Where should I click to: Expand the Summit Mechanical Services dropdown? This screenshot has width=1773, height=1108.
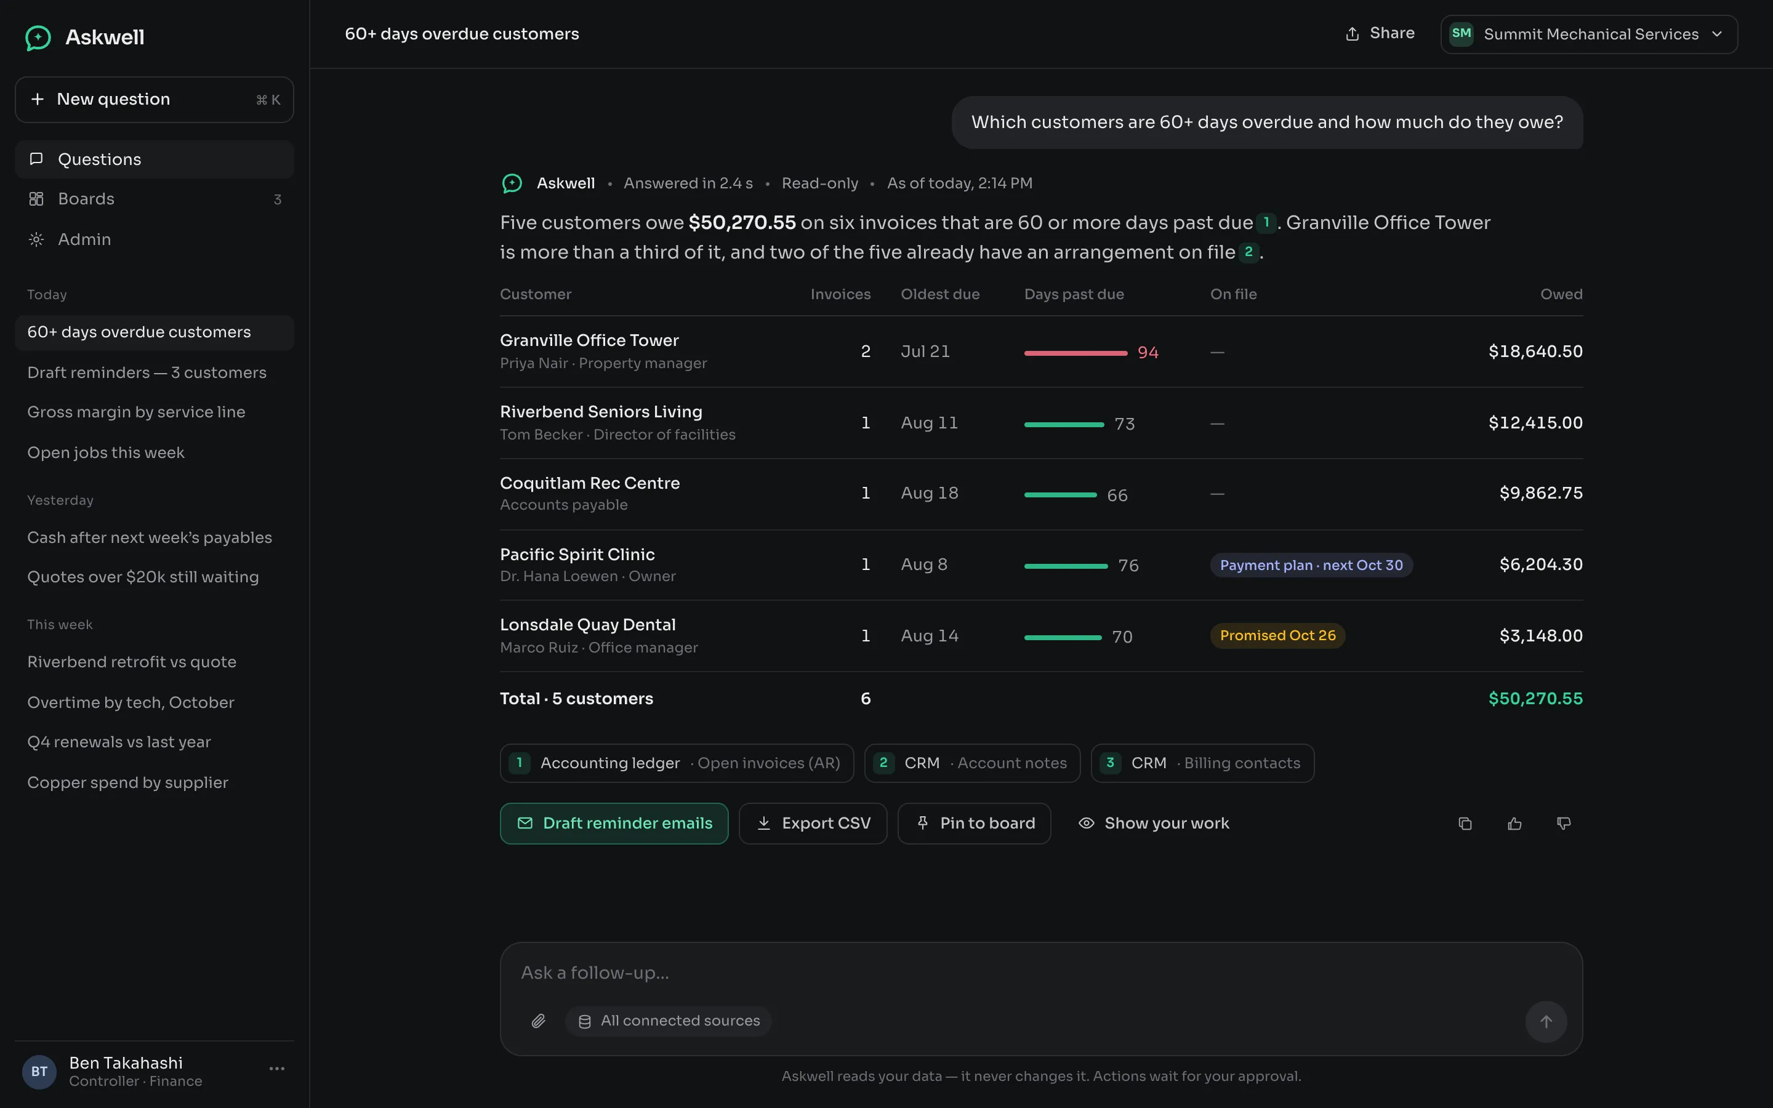click(x=1588, y=34)
